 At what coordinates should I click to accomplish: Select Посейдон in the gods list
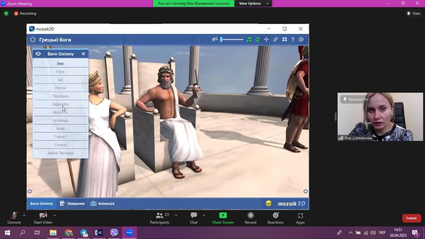(60, 96)
